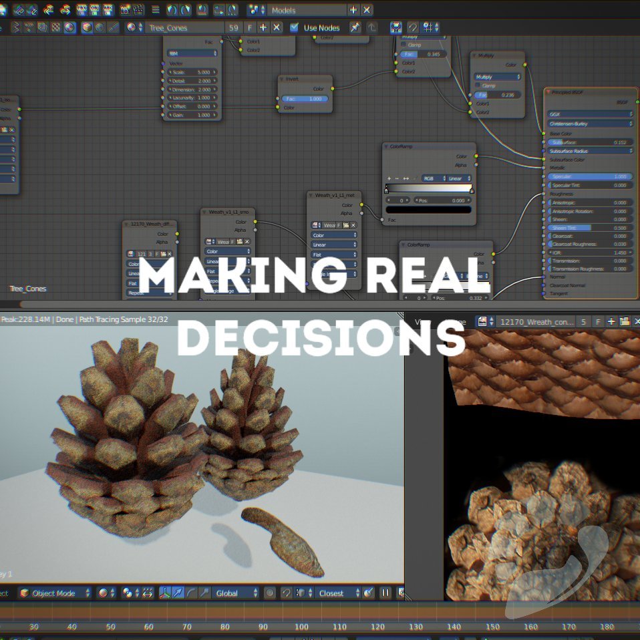Click the fake user F button for Tree_Cones
The width and height of the screenshot is (640, 640).
pyautogui.click(x=250, y=28)
